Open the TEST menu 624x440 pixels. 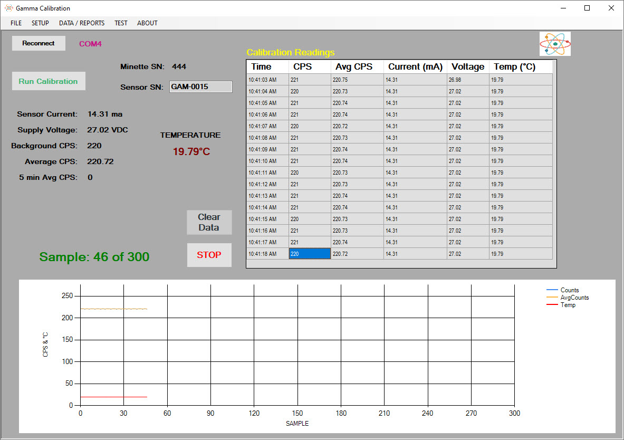pyautogui.click(x=121, y=23)
